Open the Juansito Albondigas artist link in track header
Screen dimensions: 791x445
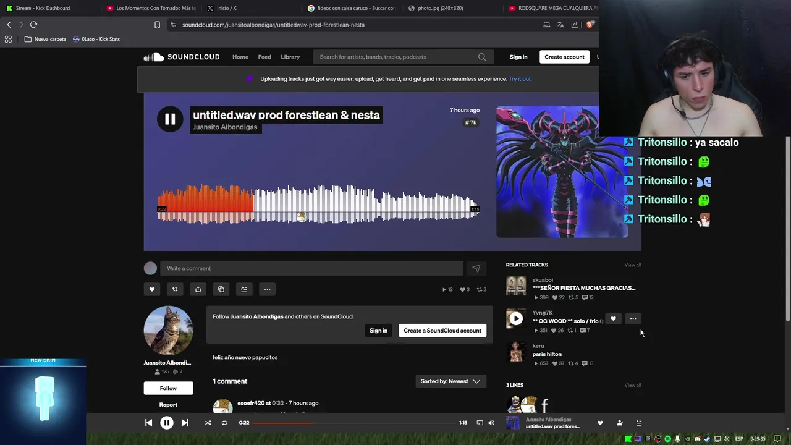click(225, 127)
